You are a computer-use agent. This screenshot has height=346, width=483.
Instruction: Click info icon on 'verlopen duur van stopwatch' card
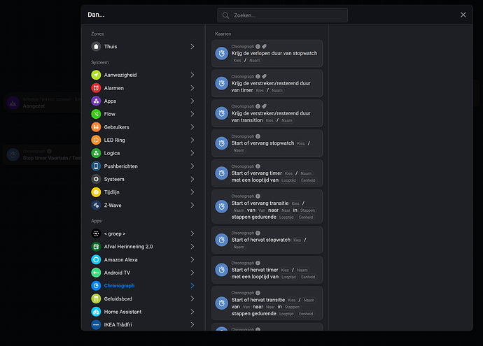258,46
